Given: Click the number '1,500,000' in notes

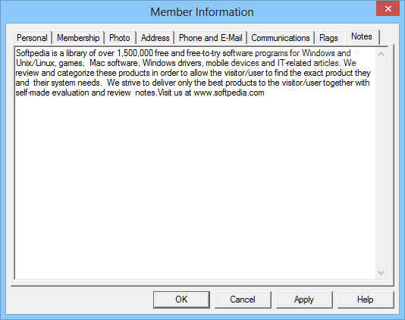Looking at the screenshot, I should coord(135,53).
